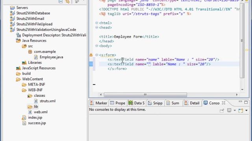Click the closing </s:form> tag
The width and height of the screenshot is (252, 141).
[x=117, y=69]
